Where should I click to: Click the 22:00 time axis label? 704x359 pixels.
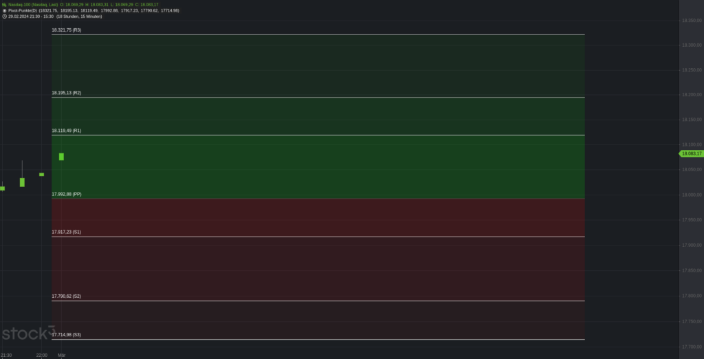[x=42, y=356]
